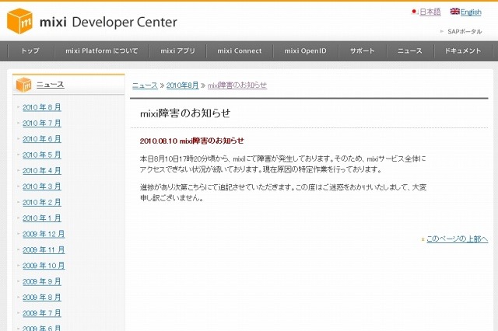The image size is (498, 331).
Task: Open mixi Platform について menu item
Action: click(102, 51)
